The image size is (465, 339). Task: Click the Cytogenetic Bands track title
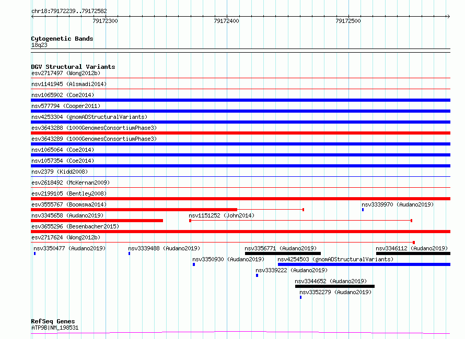coord(62,39)
